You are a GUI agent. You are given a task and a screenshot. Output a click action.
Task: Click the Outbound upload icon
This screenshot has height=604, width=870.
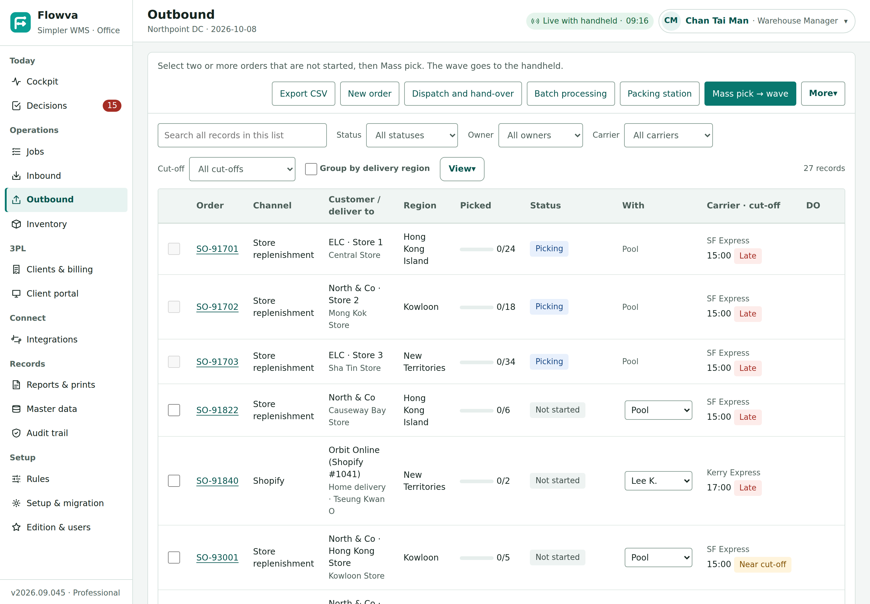click(16, 199)
